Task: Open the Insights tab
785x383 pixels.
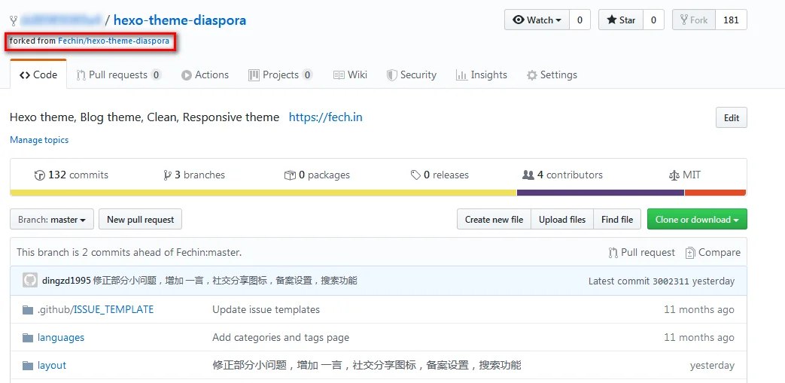Action: pyautogui.click(x=482, y=75)
